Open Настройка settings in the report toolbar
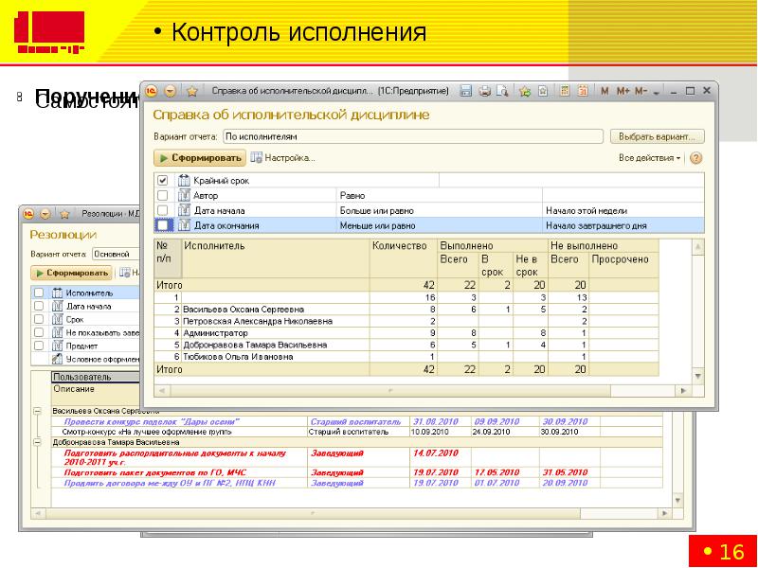Viewport: 758px width, 568px height. tap(282, 158)
